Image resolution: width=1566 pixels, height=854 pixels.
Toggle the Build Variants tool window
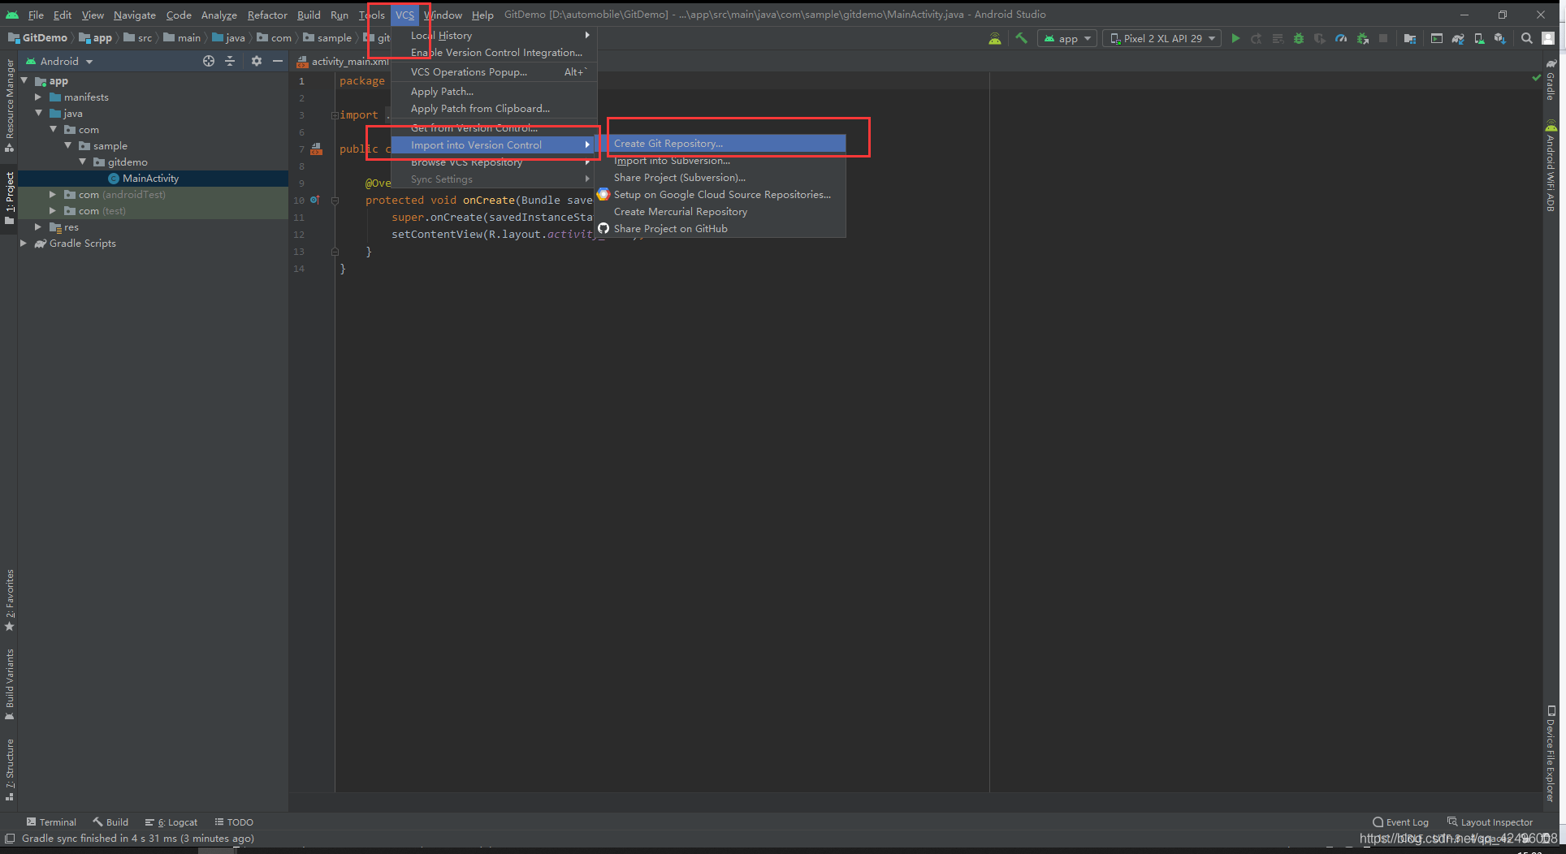[10, 684]
